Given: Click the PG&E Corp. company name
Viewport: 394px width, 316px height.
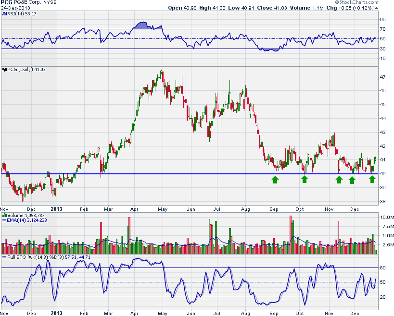Looking at the screenshot, I should point(27,2).
